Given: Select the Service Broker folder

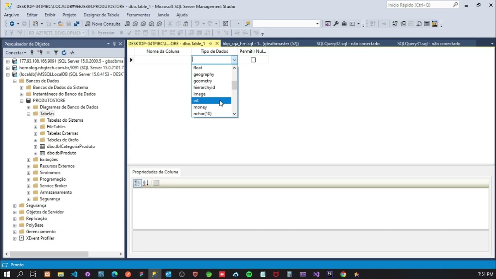Looking at the screenshot, I should pos(53,186).
